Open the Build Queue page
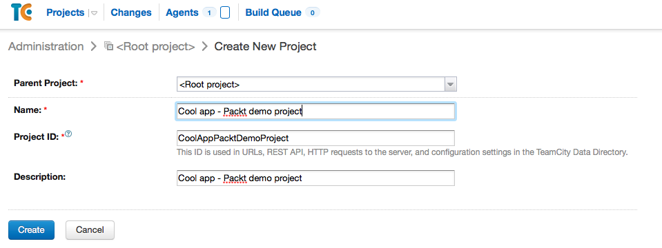This screenshot has height=248, width=662. tap(273, 12)
